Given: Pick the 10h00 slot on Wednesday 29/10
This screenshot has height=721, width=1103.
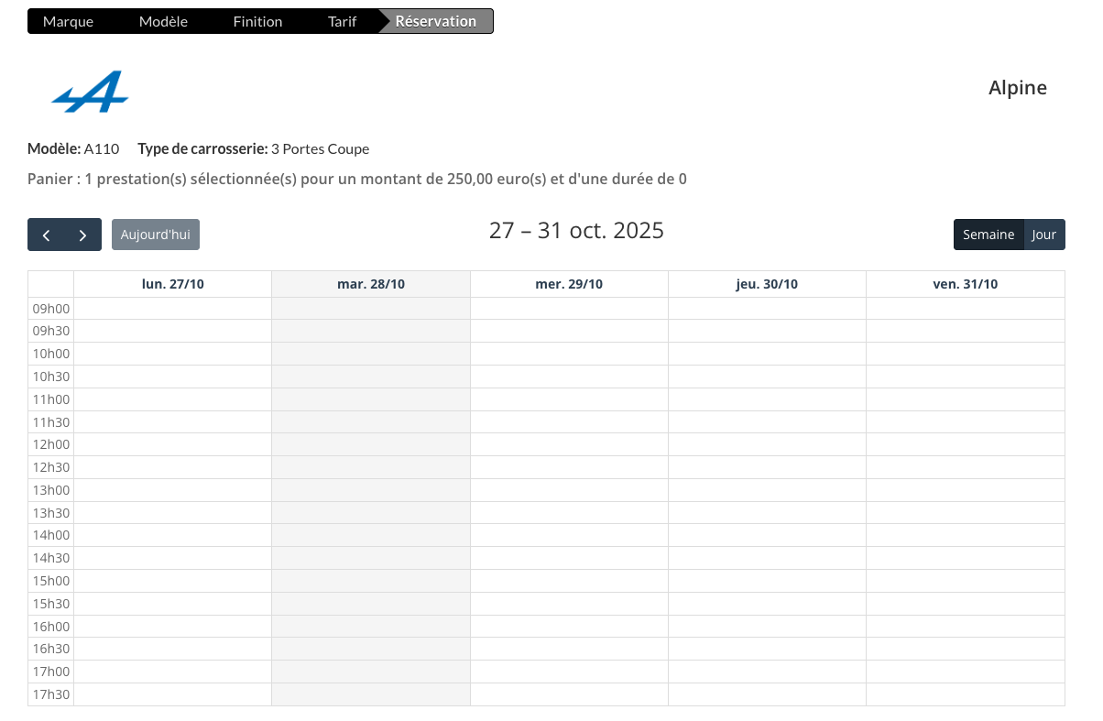Looking at the screenshot, I should coord(569,354).
